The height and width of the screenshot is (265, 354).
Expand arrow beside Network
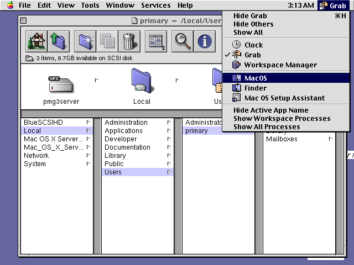point(88,155)
